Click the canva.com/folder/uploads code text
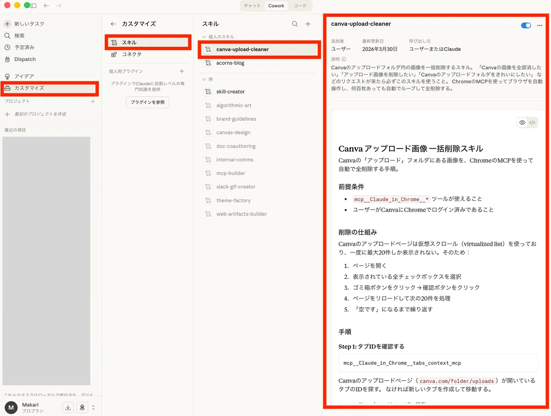The height and width of the screenshot is (416, 551). click(x=457, y=381)
